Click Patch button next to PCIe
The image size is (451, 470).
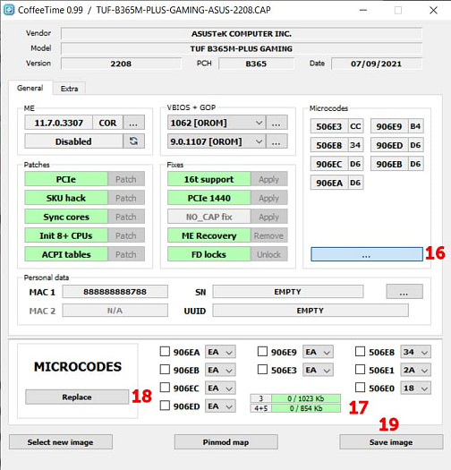[x=126, y=179]
